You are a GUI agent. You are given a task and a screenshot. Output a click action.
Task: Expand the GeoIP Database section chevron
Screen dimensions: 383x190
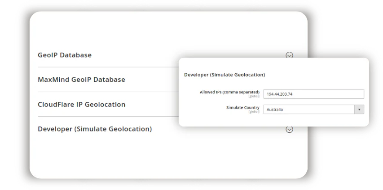tap(289, 55)
